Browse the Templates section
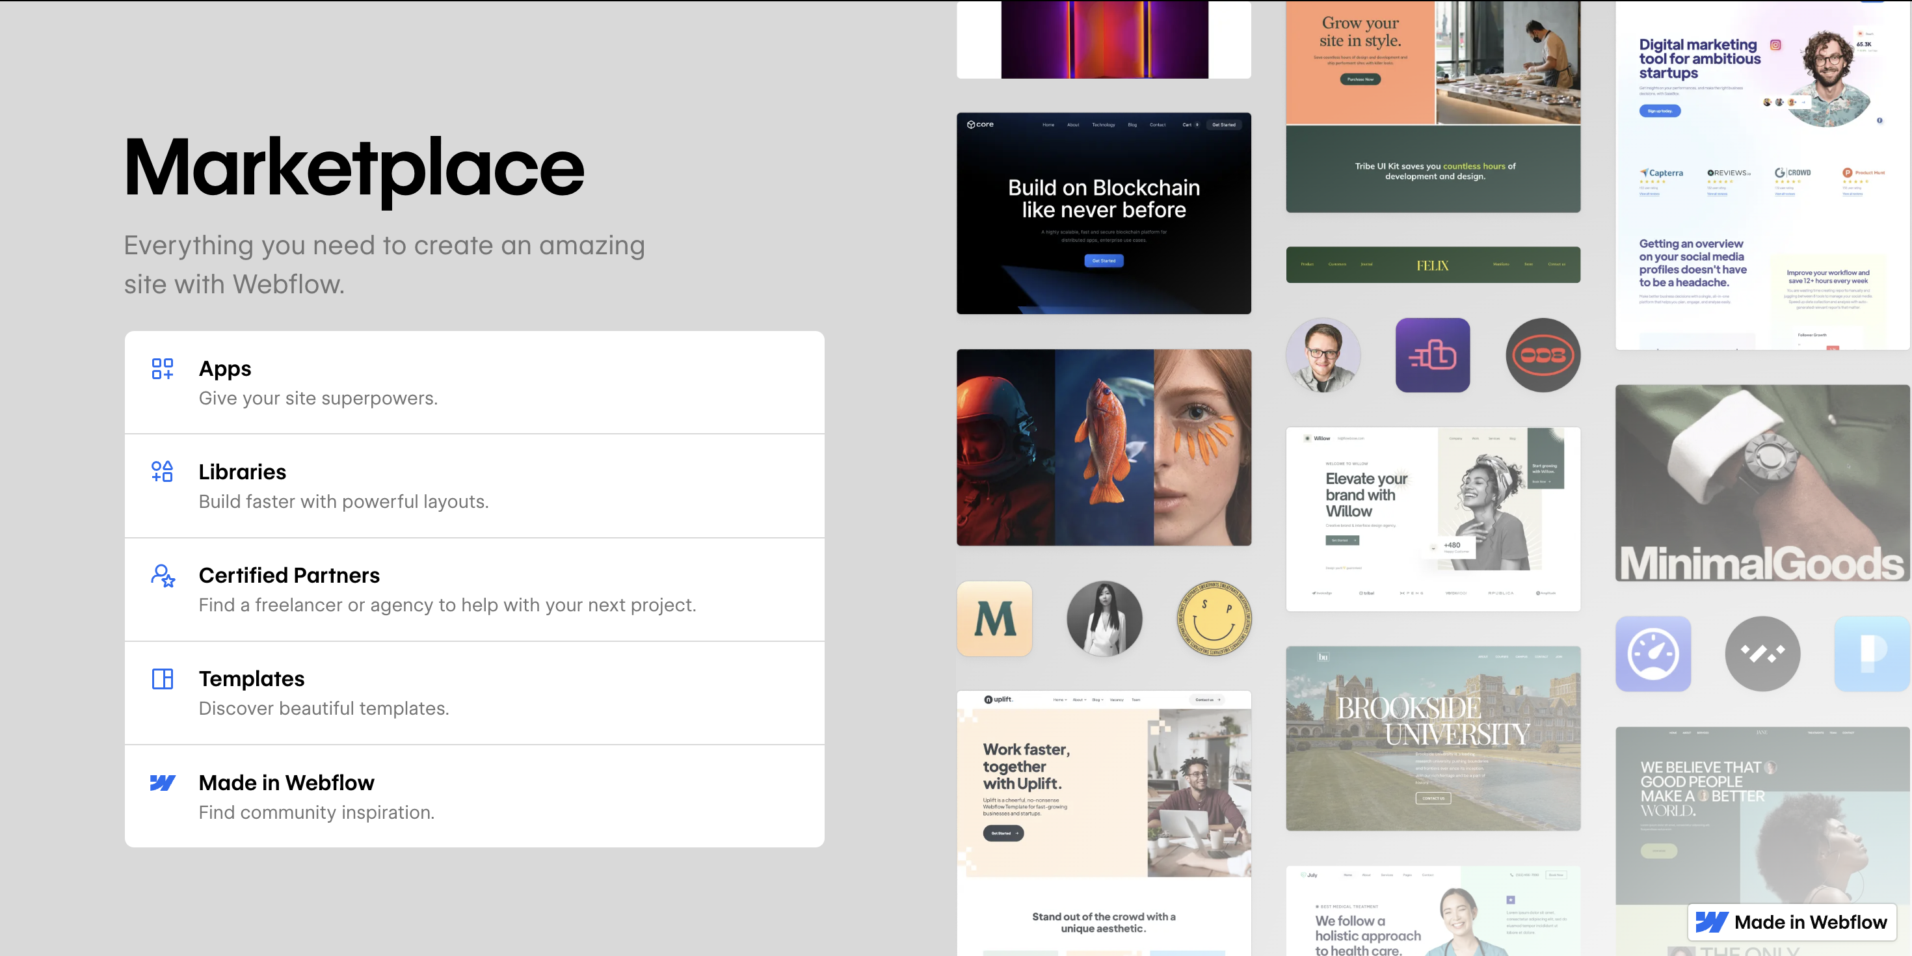 point(474,693)
